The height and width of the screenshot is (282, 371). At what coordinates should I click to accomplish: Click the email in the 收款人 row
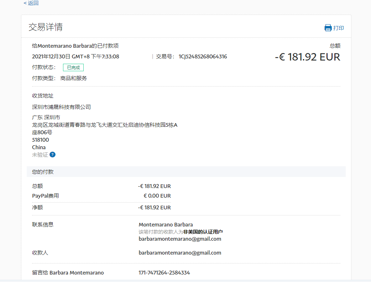point(180,253)
